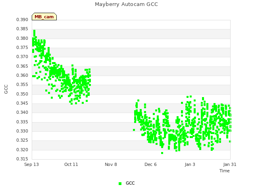
Task: Click the chart title Mayberry Autocam GCC
Action: [x=126, y=4]
